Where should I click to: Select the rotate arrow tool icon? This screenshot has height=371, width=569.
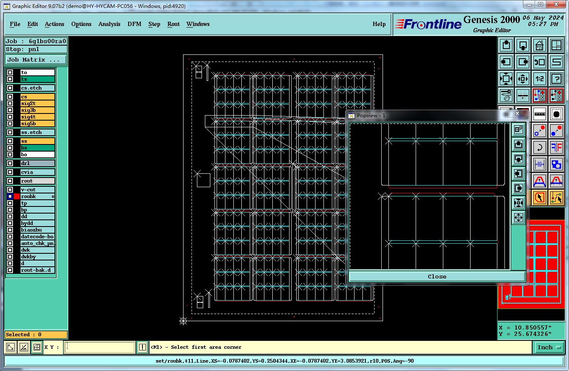(540, 147)
